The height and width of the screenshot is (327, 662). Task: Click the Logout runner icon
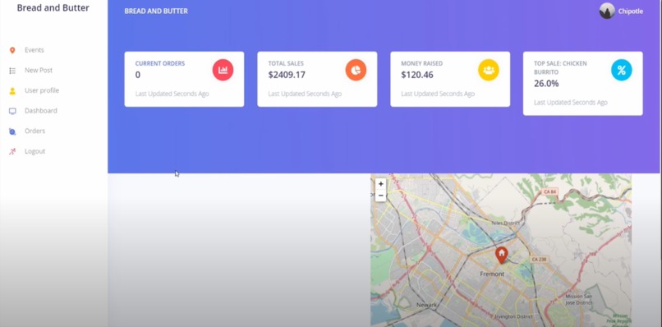12,151
